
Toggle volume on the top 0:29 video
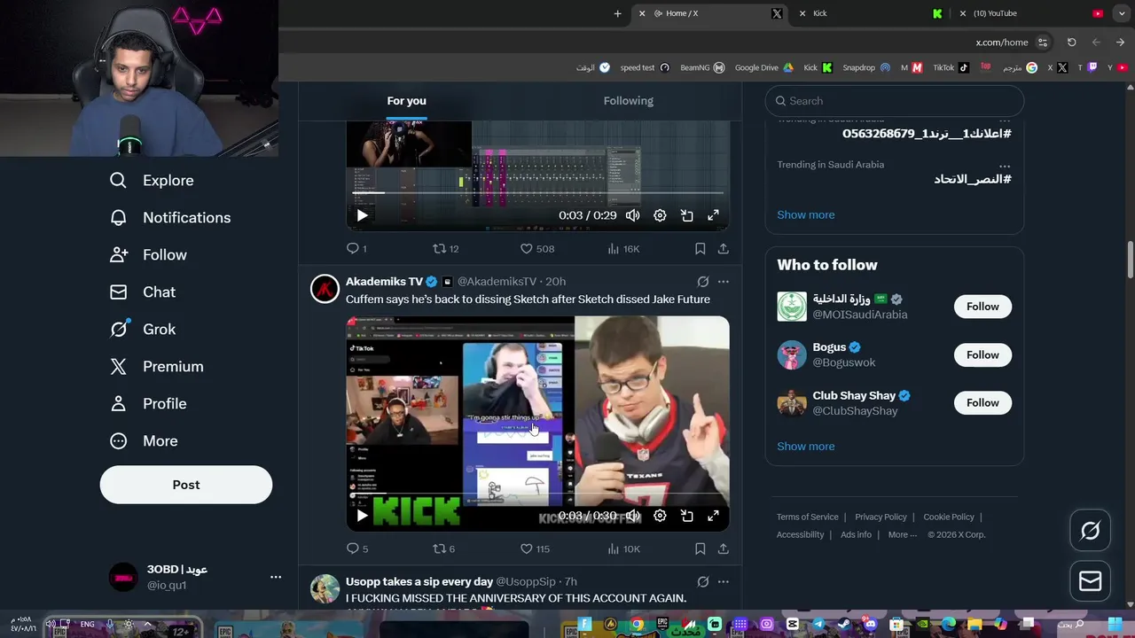click(x=632, y=215)
